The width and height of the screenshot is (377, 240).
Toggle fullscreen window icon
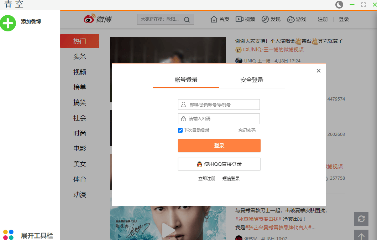click(x=363, y=5)
